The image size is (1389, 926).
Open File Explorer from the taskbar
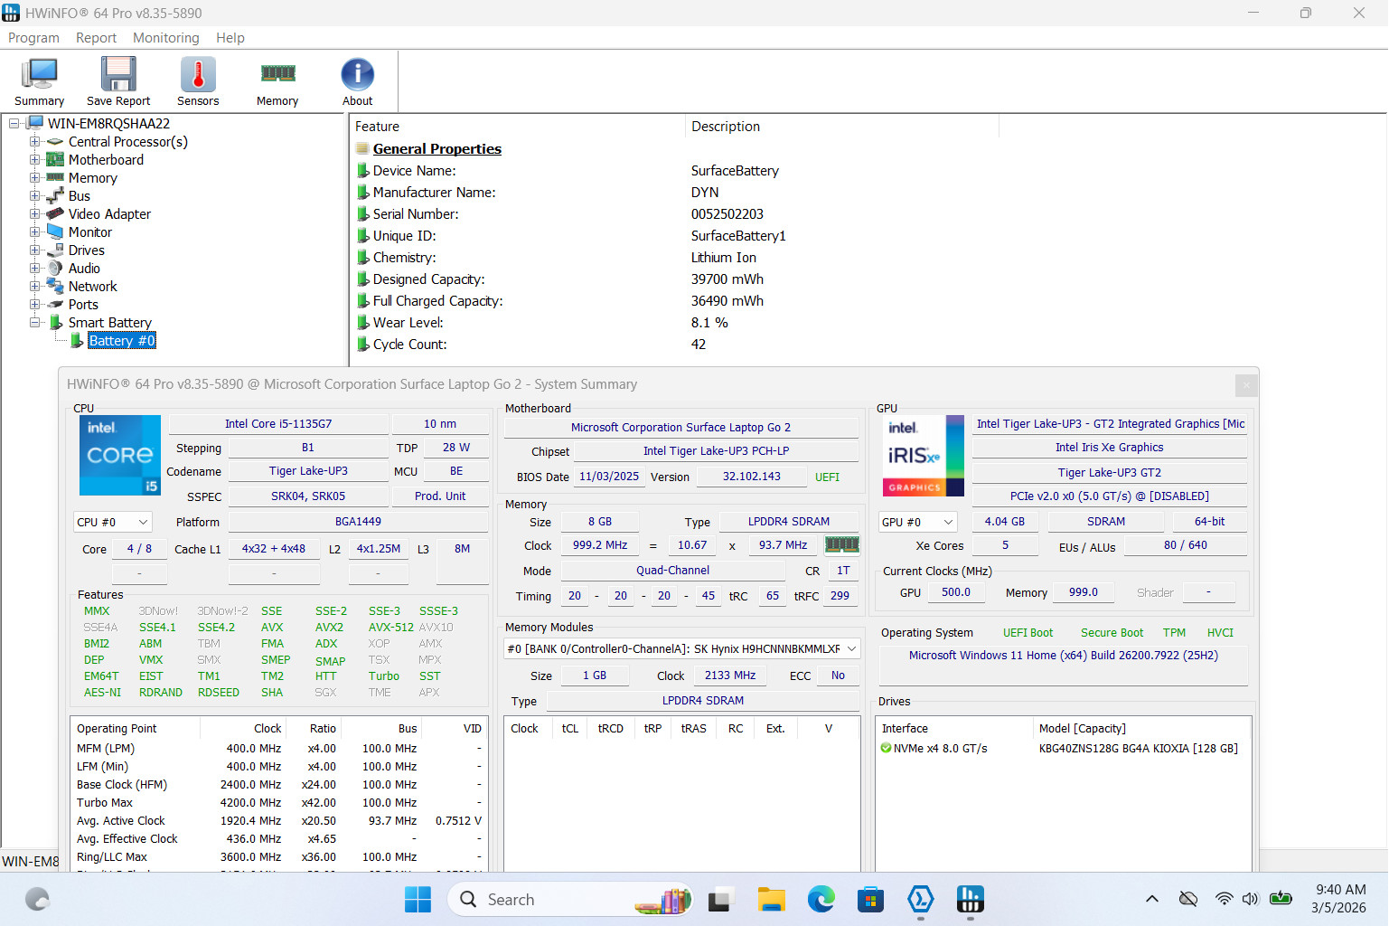click(x=771, y=900)
